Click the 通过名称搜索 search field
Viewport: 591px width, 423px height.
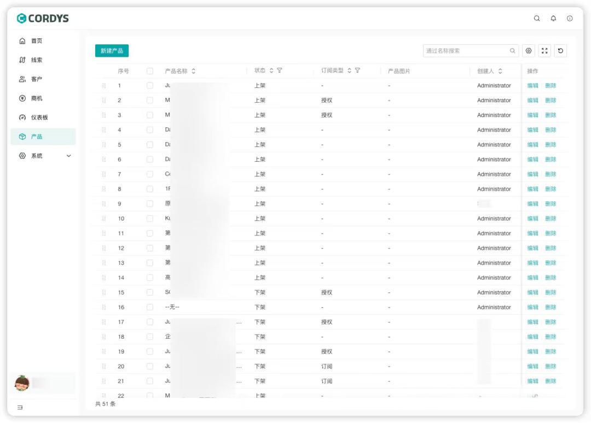pyautogui.click(x=466, y=51)
